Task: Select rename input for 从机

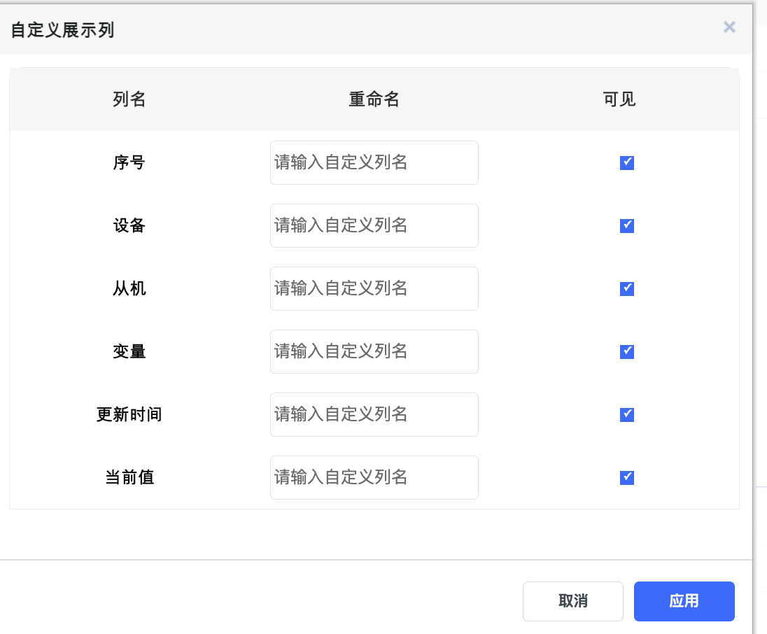Action: click(x=374, y=288)
